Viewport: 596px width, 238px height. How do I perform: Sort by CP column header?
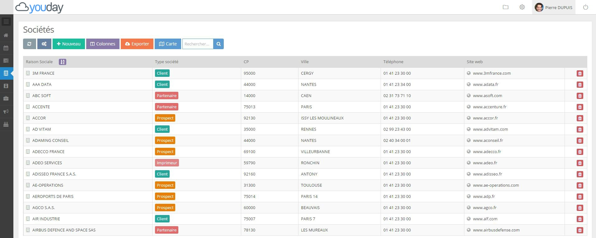click(246, 62)
